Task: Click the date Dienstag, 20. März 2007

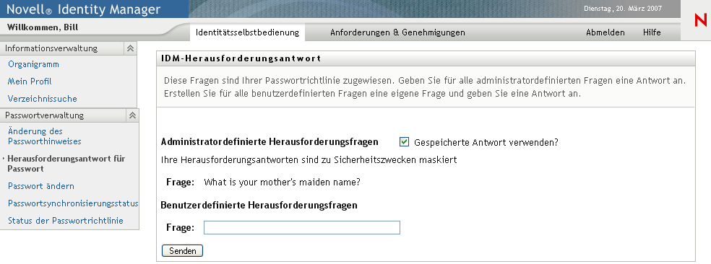Action: pos(623,8)
